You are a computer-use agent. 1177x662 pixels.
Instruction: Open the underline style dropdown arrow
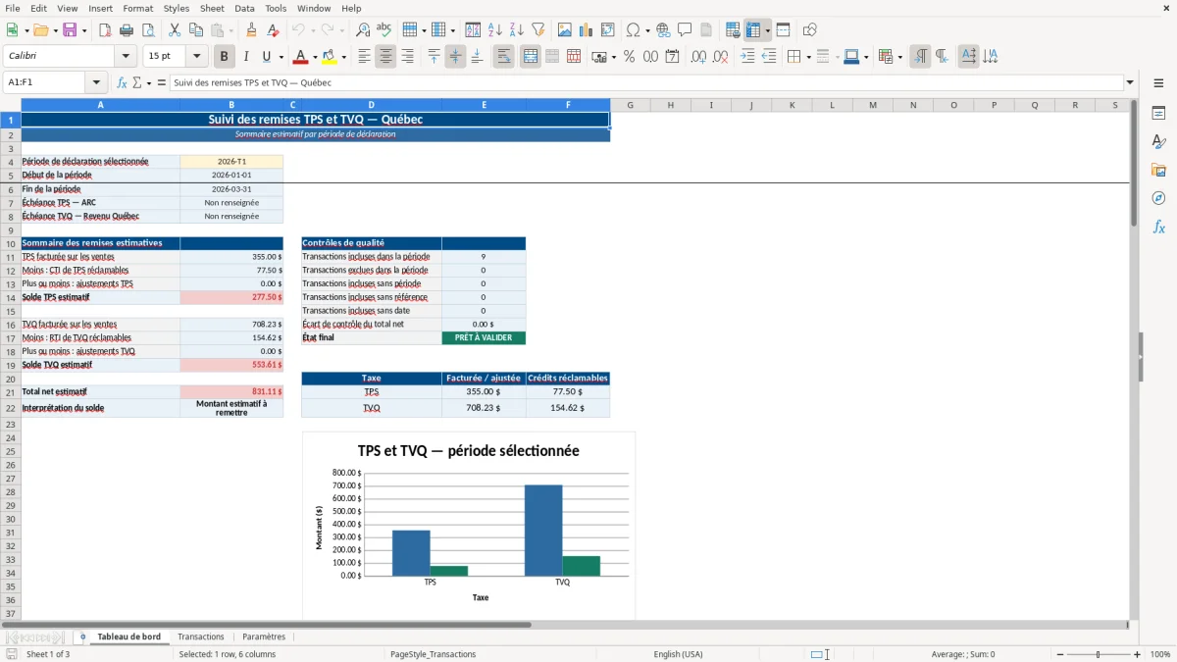point(281,57)
